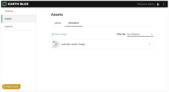Open the example-raster-image dataset name
Viewport: 169px width, 92px height.
point(73,44)
